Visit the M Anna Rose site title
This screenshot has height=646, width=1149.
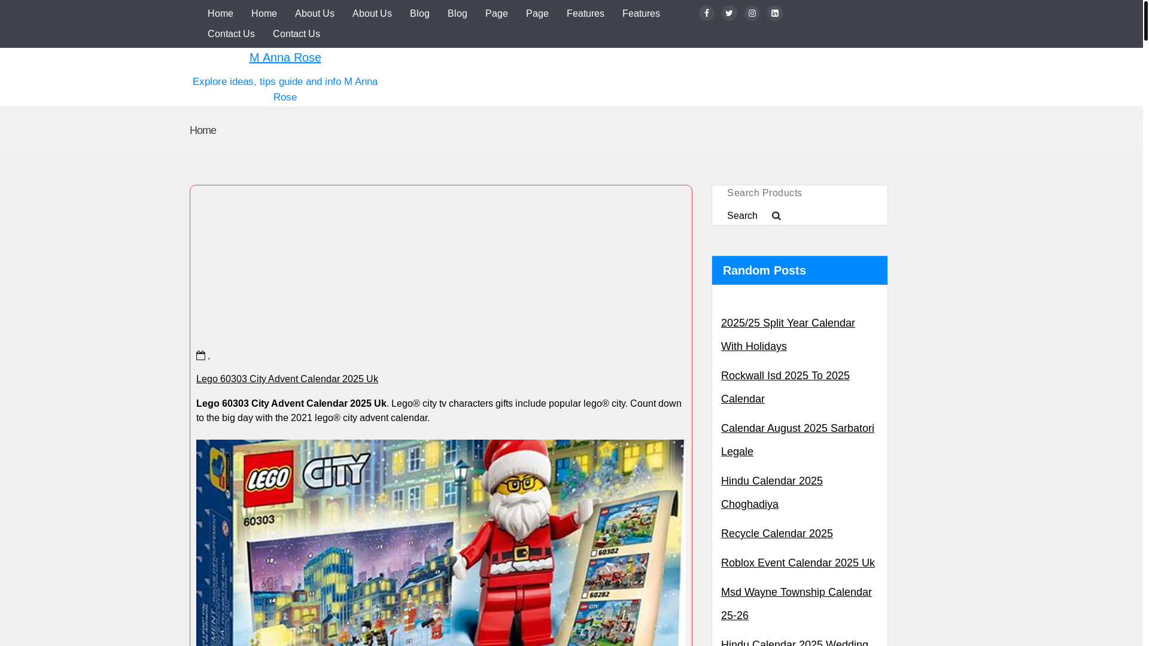pos(285,57)
